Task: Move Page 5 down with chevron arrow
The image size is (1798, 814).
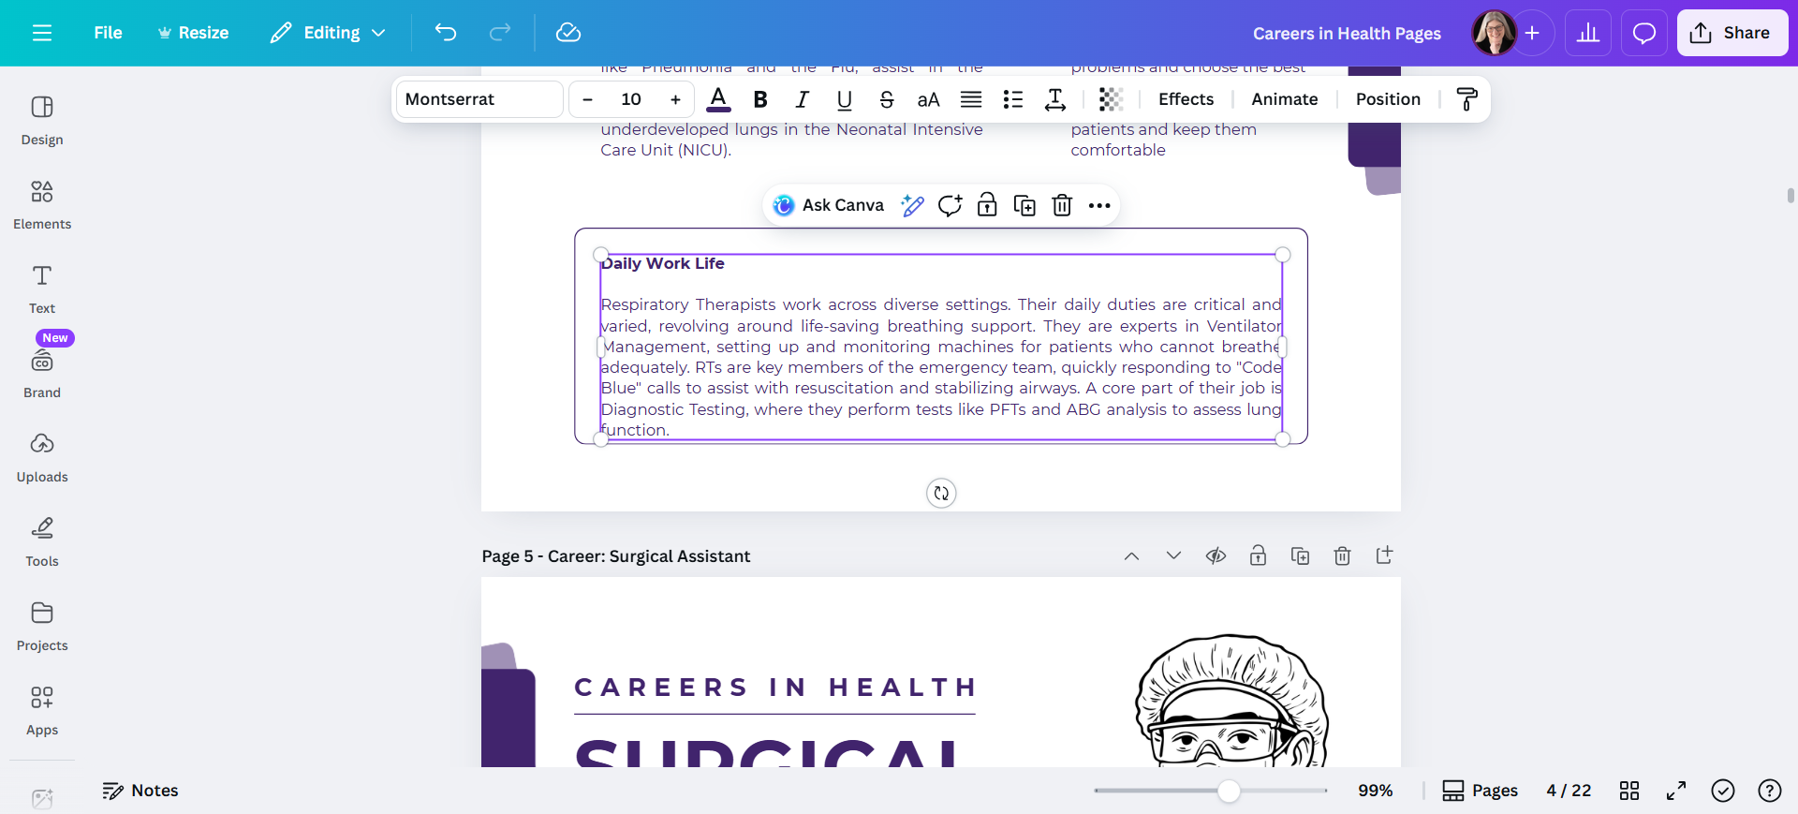Action: pos(1173,556)
